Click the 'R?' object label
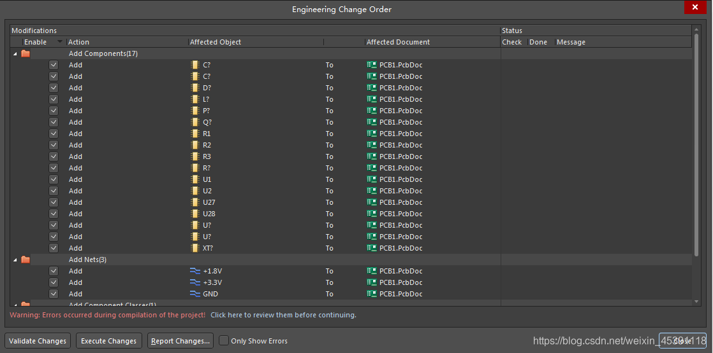Screen dimensions: 713x353 click(x=207, y=168)
